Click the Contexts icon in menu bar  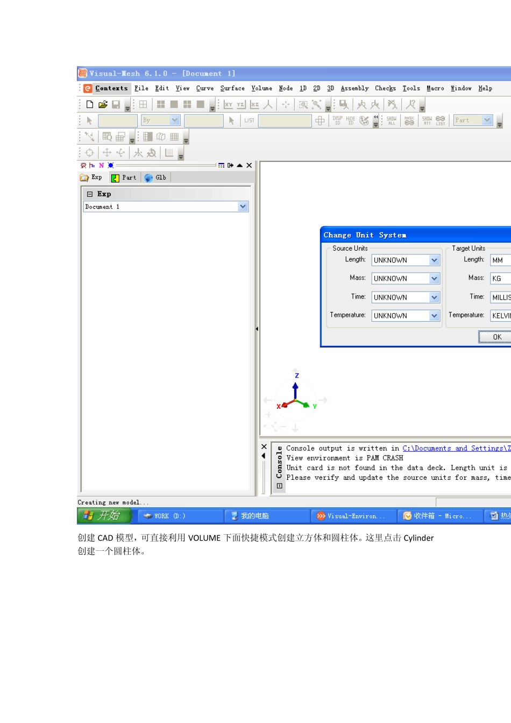point(88,88)
